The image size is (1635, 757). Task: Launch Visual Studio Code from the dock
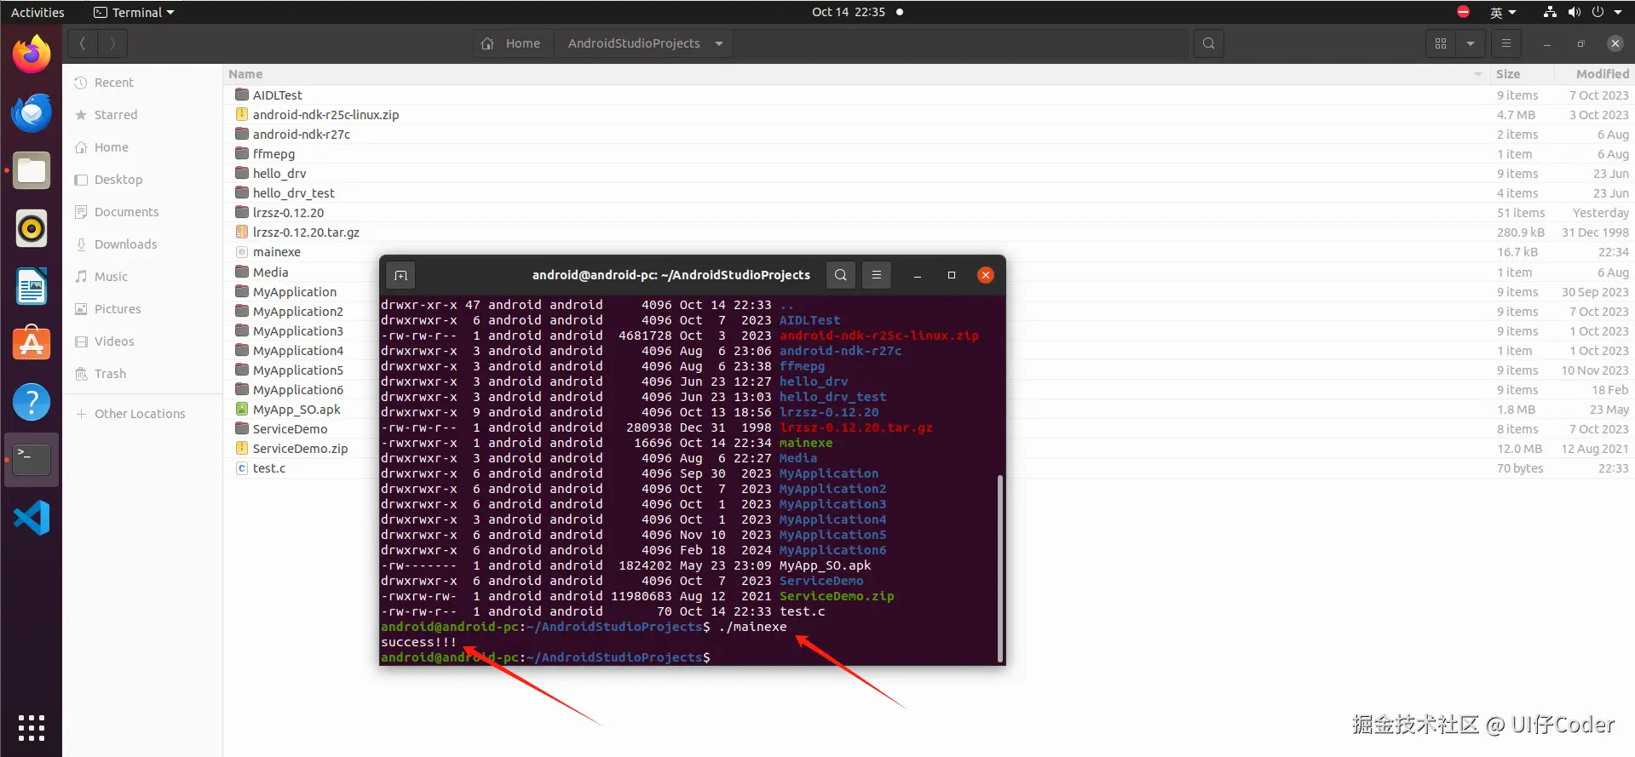32,518
